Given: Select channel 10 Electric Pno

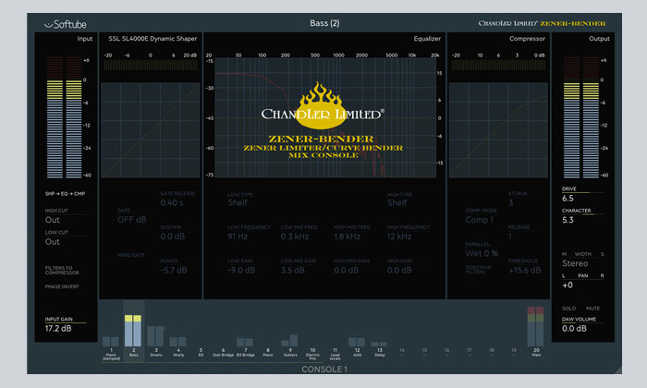Looking at the screenshot, I should click(x=312, y=354).
